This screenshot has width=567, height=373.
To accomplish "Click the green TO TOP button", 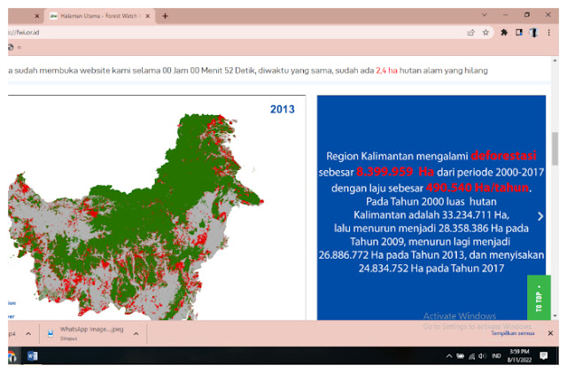I will pos(539,298).
